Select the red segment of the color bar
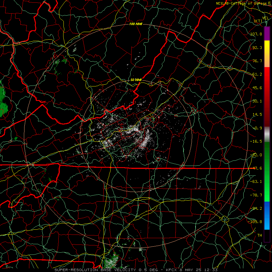 coord(267,97)
